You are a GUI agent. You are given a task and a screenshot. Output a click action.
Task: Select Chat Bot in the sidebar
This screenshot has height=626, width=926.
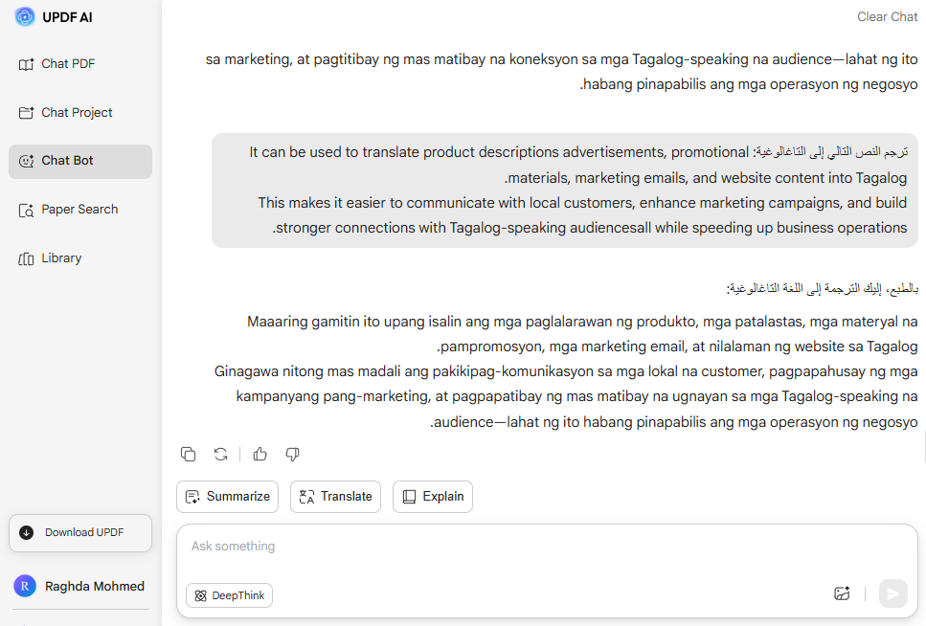80,161
